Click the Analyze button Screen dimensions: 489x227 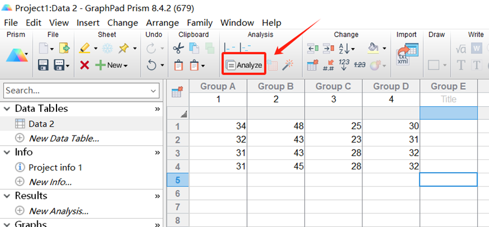click(244, 66)
